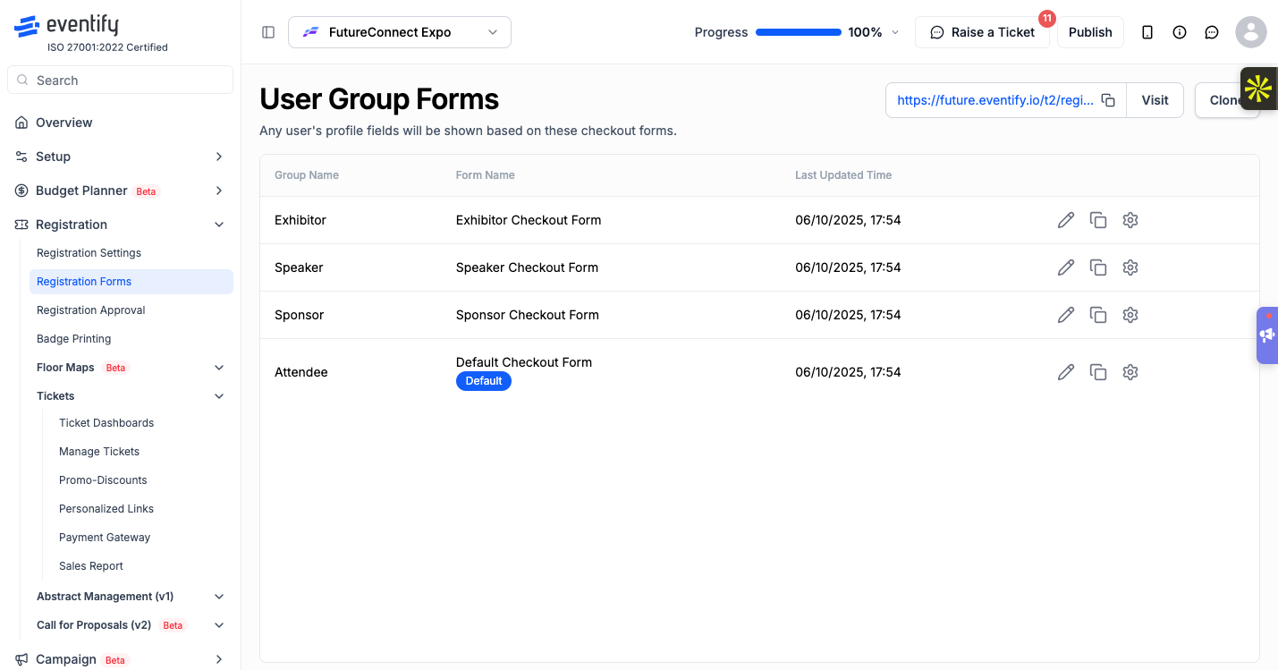Image resolution: width=1278 pixels, height=670 pixels.
Task: Open the chat bubble icon in header
Action: click(x=1212, y=32)
